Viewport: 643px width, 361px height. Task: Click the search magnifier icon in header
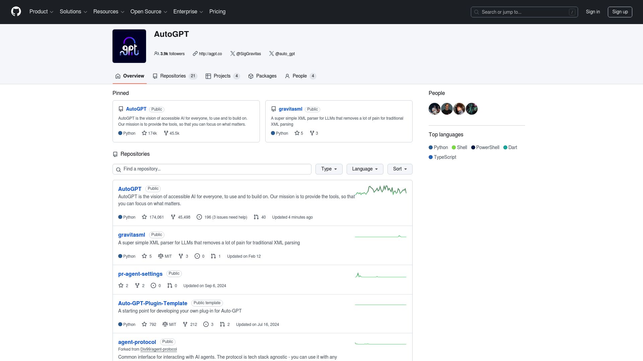click(x=477, y=12)
